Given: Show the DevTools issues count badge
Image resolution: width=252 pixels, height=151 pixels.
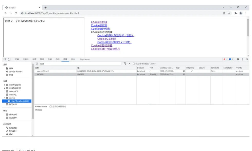Looking at the screenshot, I should (x=231, y=59).
